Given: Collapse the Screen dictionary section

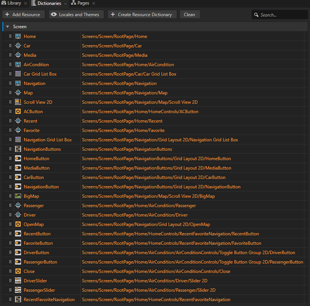Looking at the screenshot, I should 7,27.
